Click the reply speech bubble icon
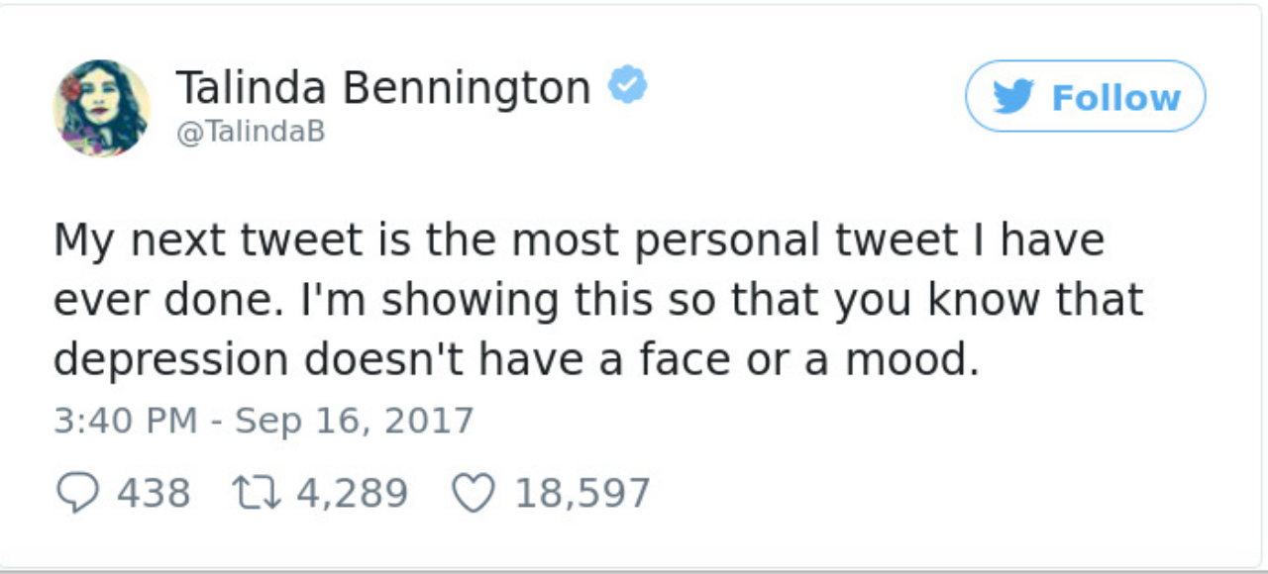Viewport: 1268px width, 574px height. tap(77, 493)
